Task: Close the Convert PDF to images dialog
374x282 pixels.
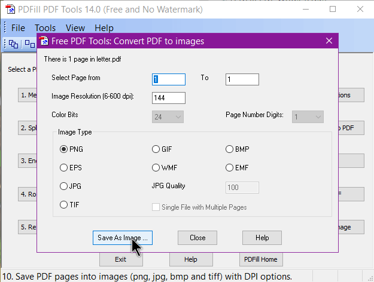Action: pos(329,41)
